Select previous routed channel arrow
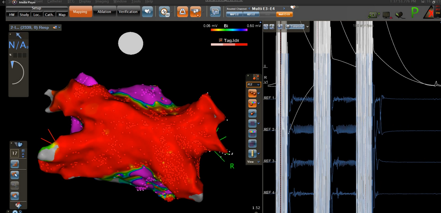 249,9
